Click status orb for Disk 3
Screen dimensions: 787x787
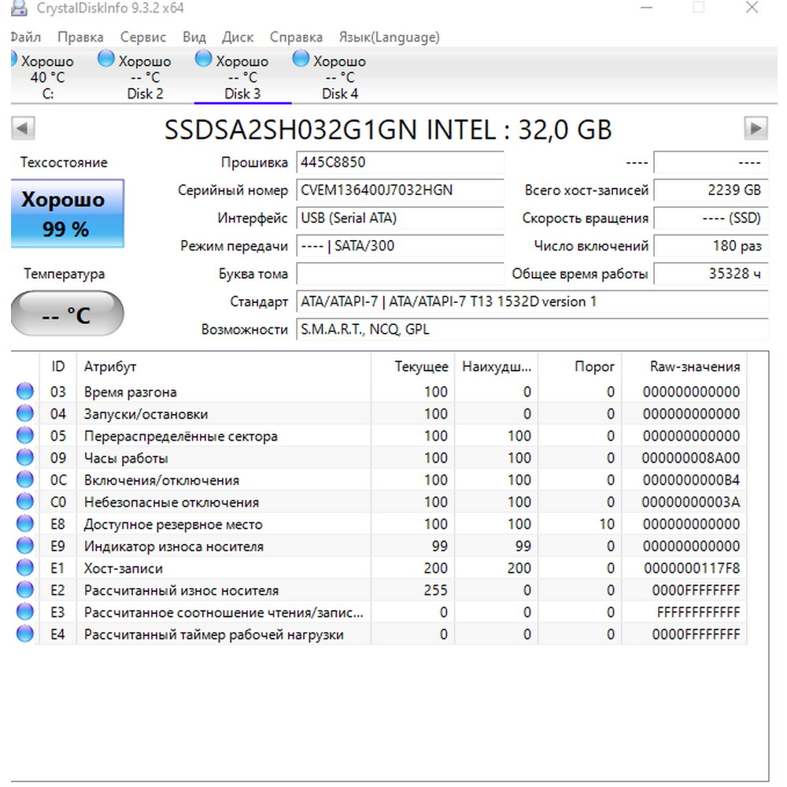click(x=203, y=59)
